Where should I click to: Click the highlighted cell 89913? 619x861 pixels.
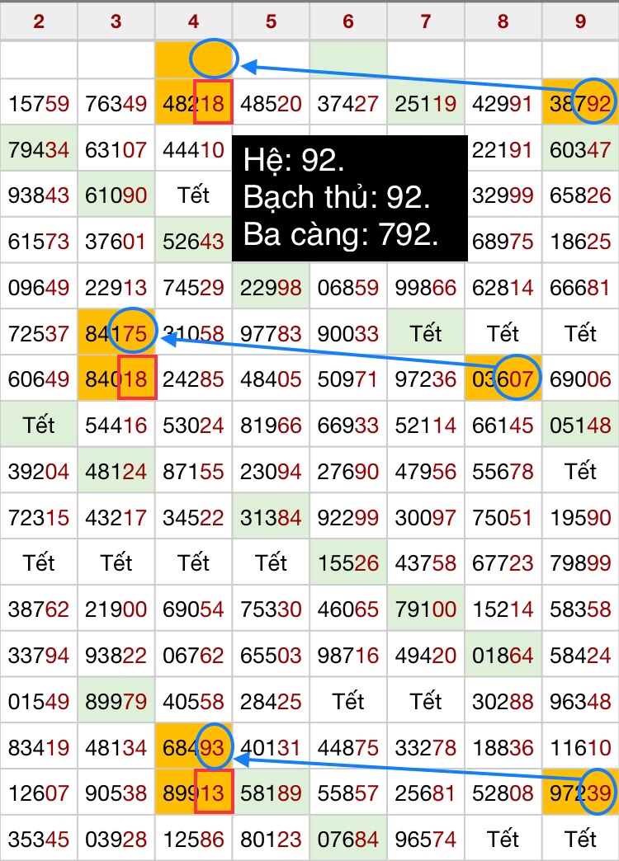point(193,793)
